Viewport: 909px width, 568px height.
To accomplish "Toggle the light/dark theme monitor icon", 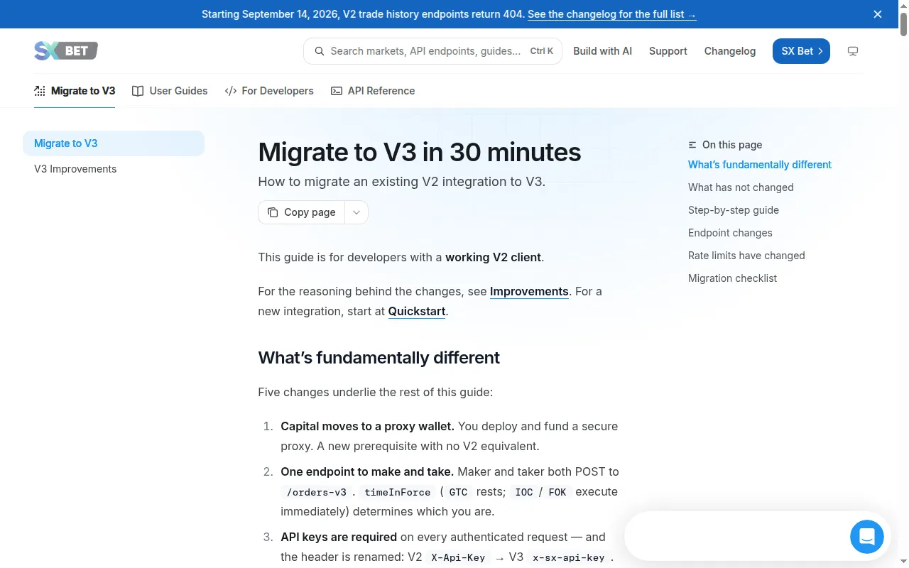I will click(x=853, y=51).
